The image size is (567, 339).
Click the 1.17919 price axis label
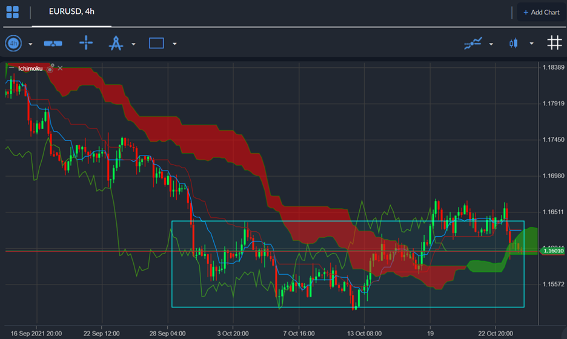tap(553, 104)
